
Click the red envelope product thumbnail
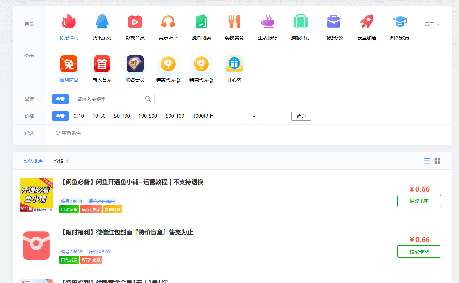click(36, 245)
